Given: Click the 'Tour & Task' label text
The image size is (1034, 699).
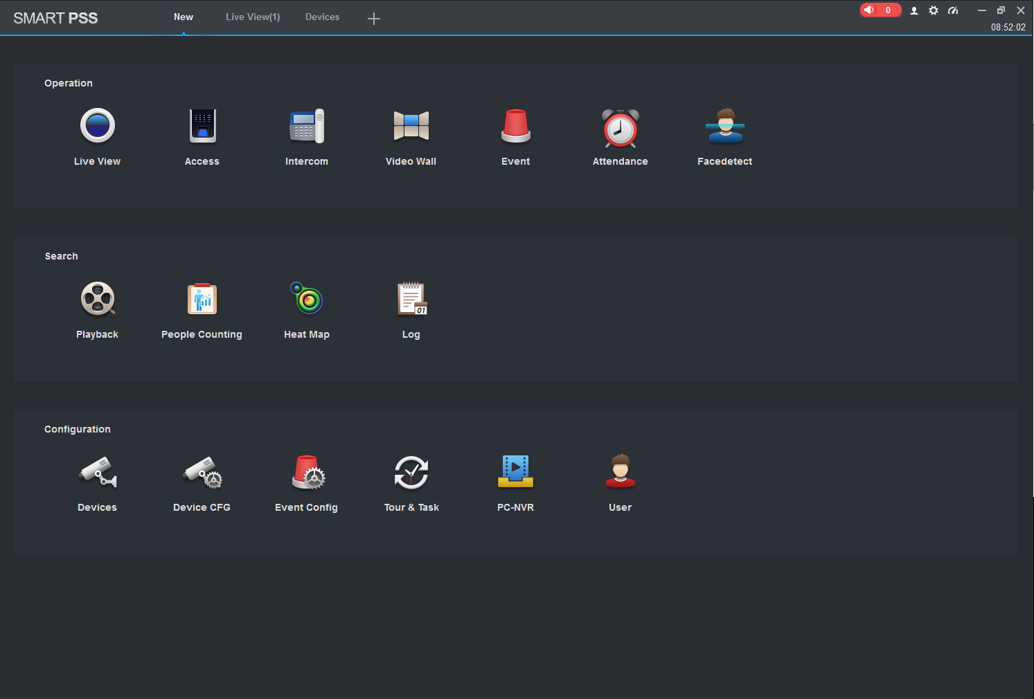Looking at the screenshot, I should click(412, 507).
